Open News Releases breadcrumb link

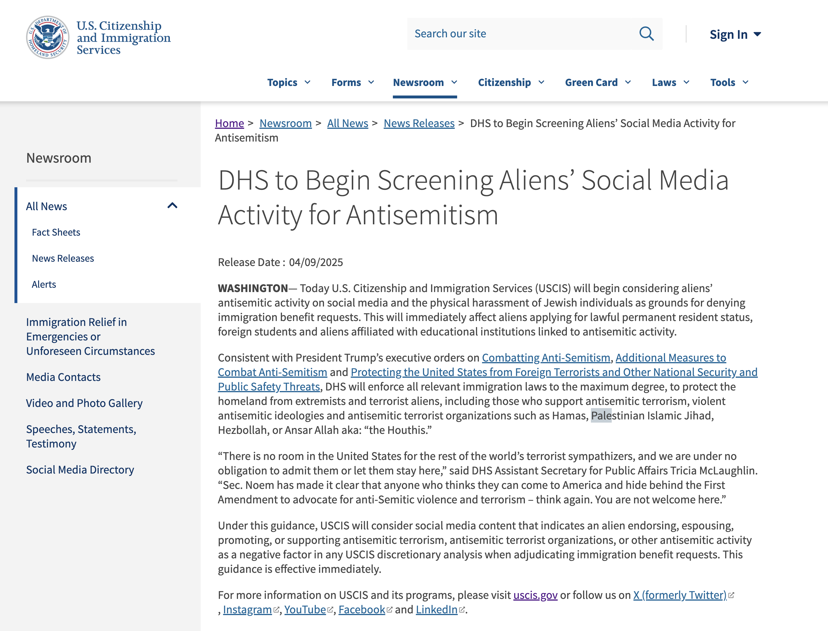click(x=419, y=123)
